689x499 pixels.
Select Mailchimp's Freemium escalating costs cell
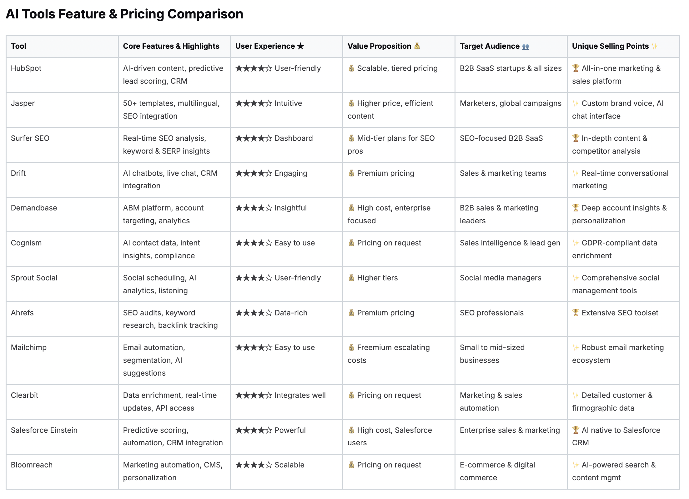point(399,361)
